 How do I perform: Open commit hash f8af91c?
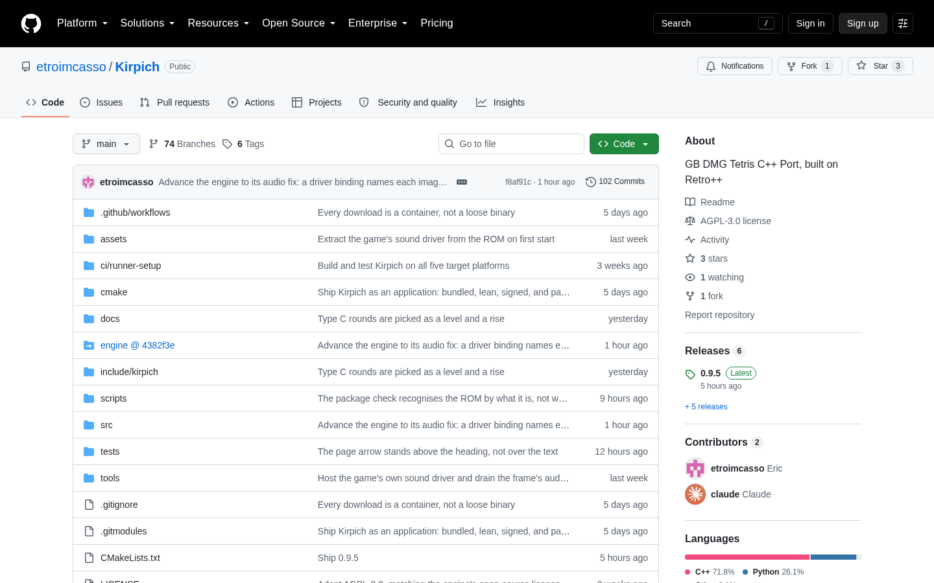click(518, 182)
